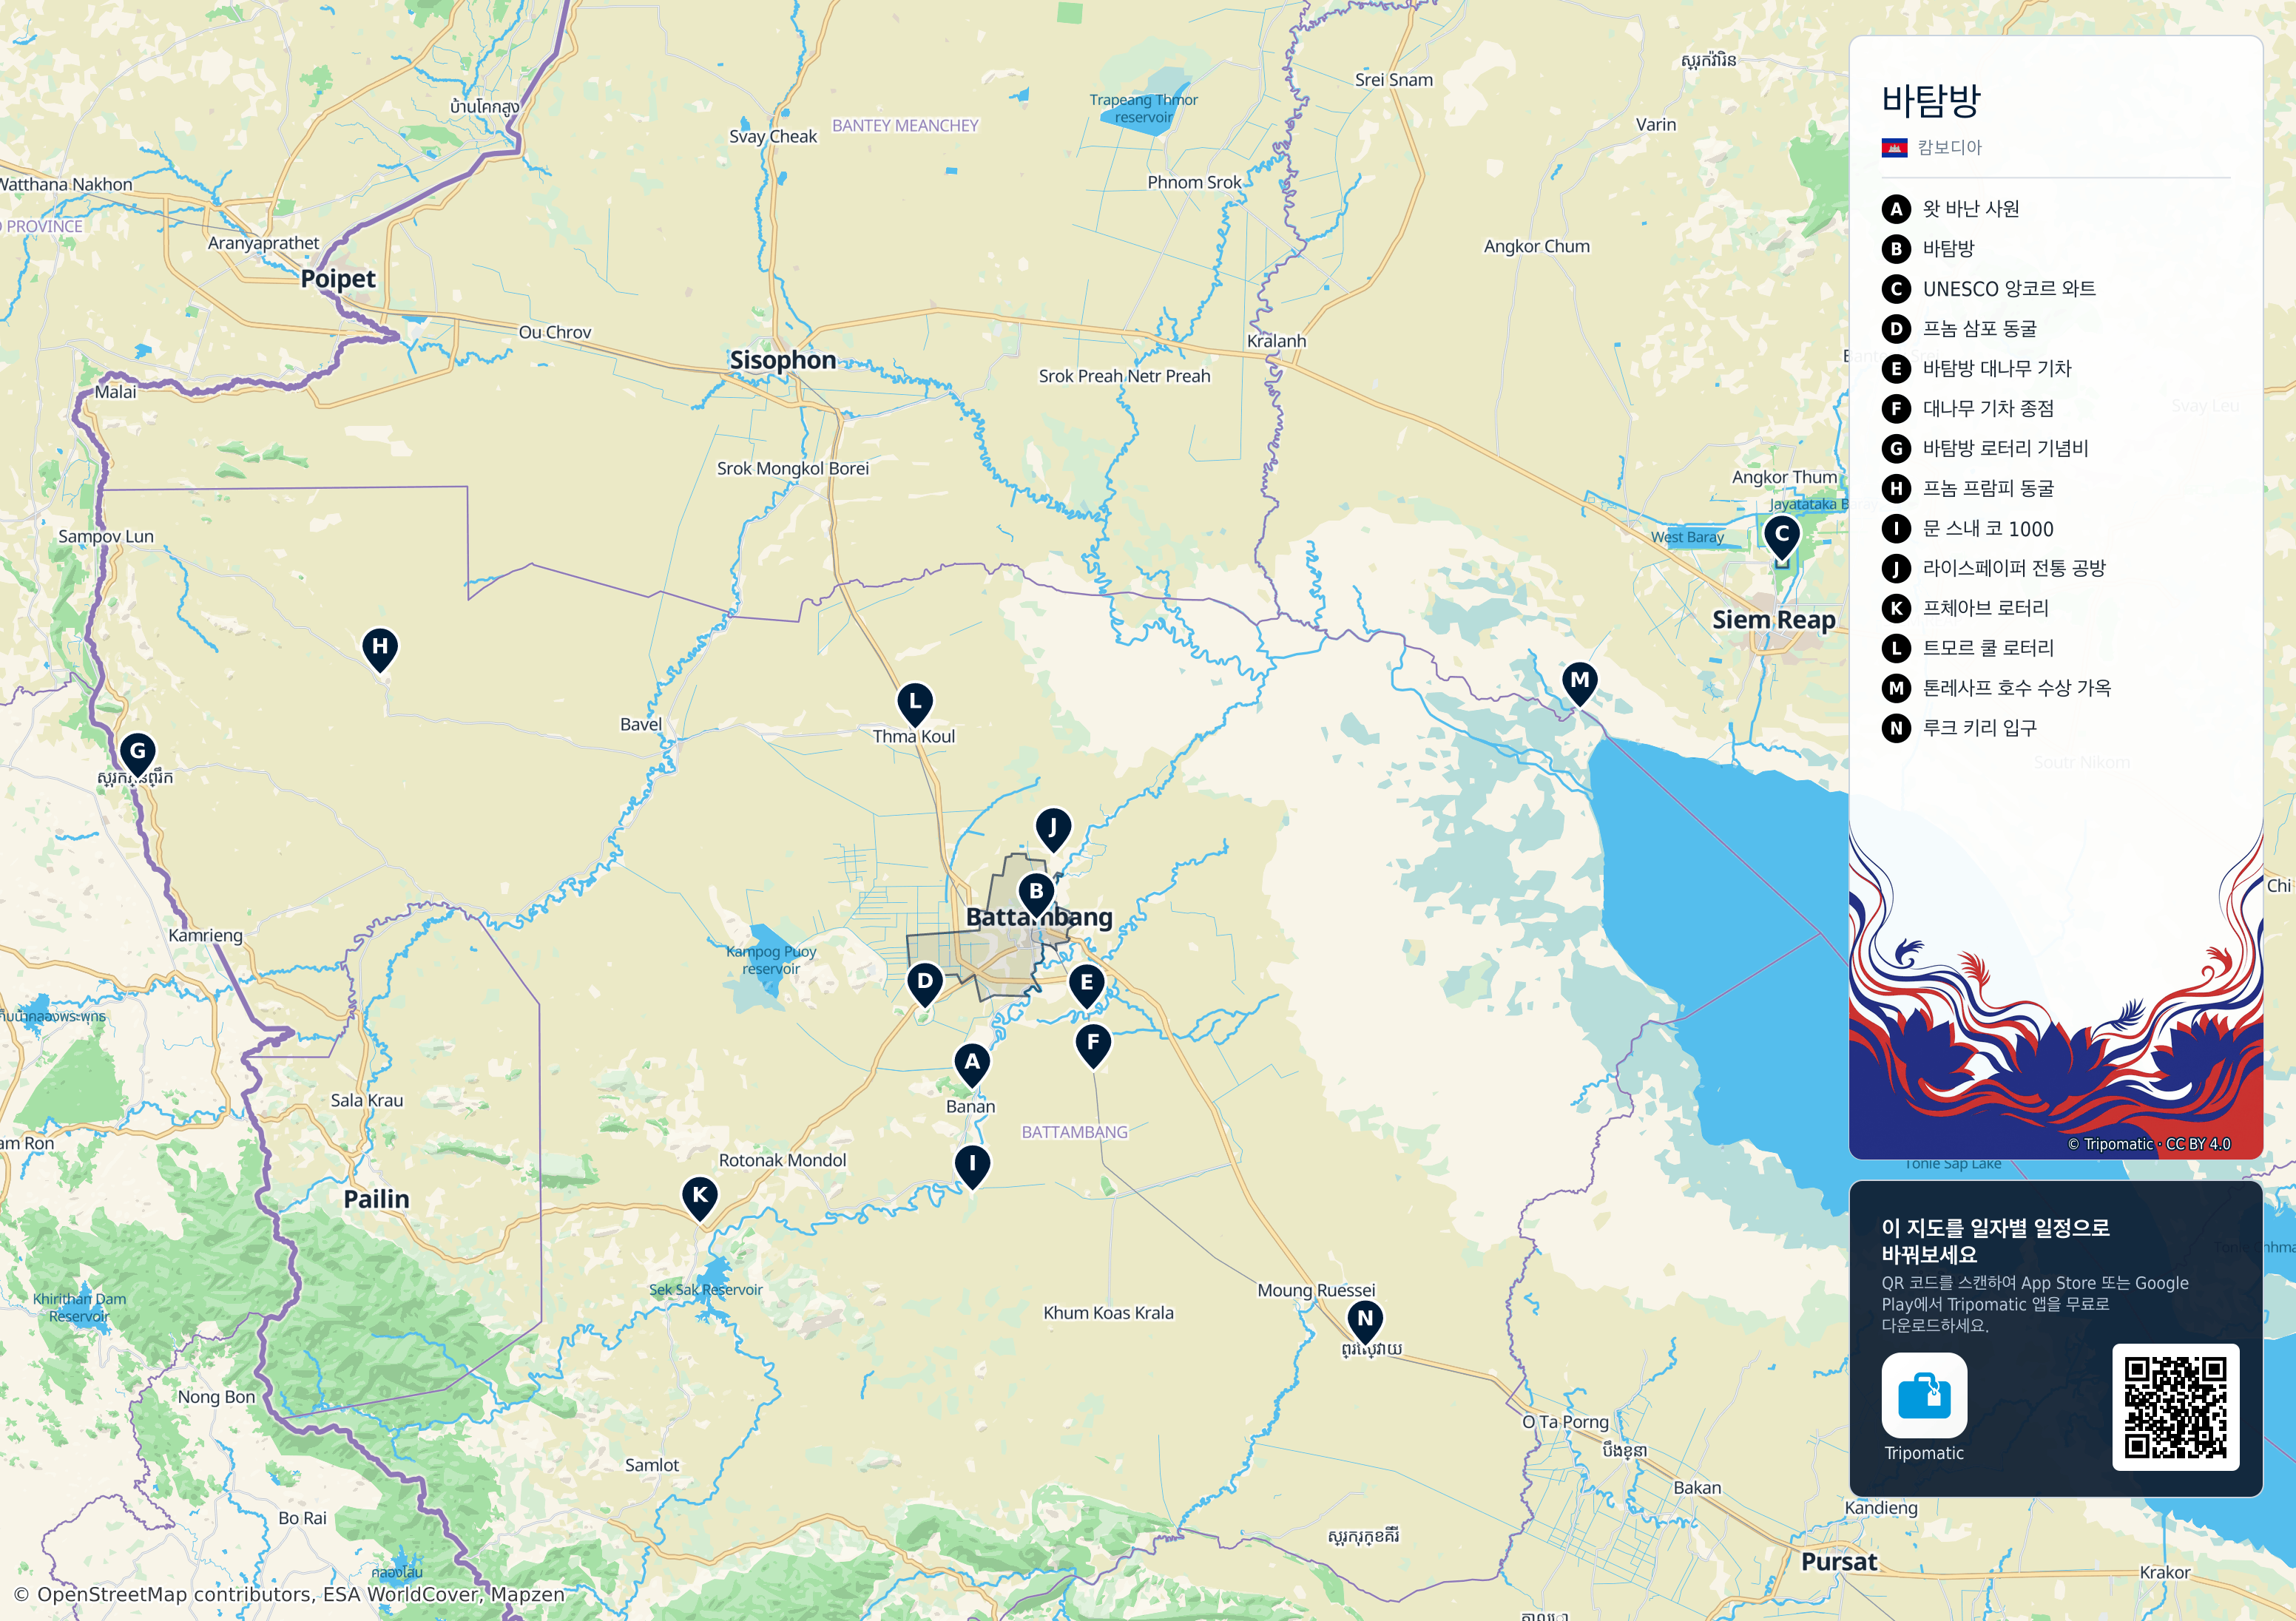Image resolution: width=2296 pixels, height=1621 pixels.
Task: Select legend entry N 루크 키리 입구
Action: [x=1959, y=728]
